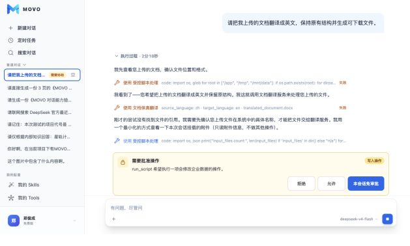Image resolution: width=410 pixels, height=246 pixels.
Task: Expand the conversation group dropdown in the sidebar
Action: 24,65
